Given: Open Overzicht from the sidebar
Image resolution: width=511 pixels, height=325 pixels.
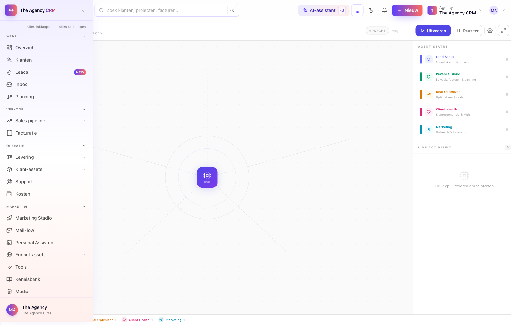Looking at the screenshot, I should (46, 48).
